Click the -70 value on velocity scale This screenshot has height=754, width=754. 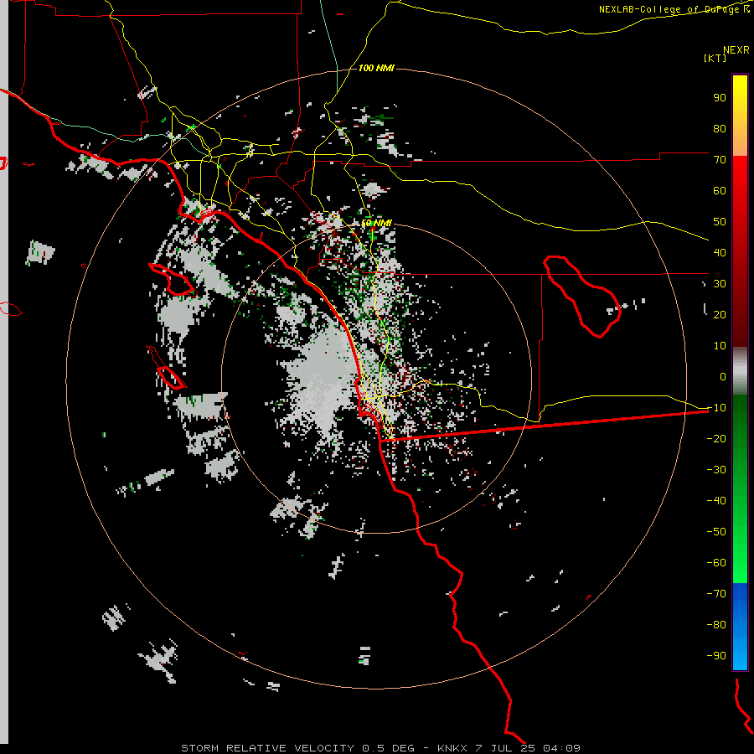pos(716,593)
